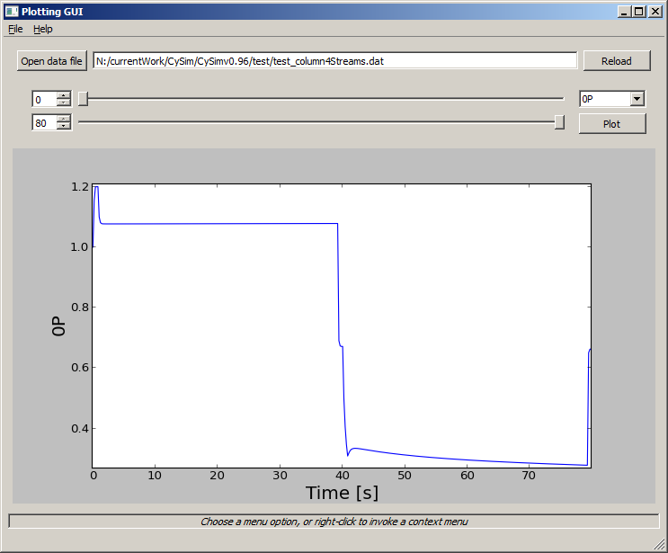The width and height of the screenshot is (668, 553).
Task: Click the data file path field
Action: (334, 61)
